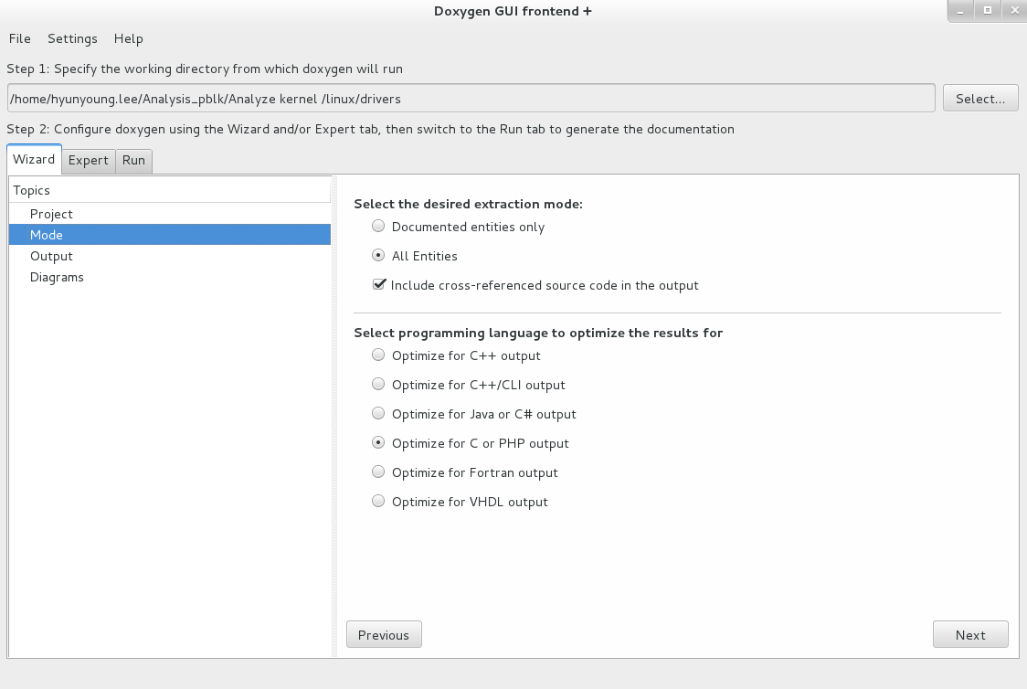Select the Output topic
This screenshot has width=1027, height=689.
coord(170,256)
